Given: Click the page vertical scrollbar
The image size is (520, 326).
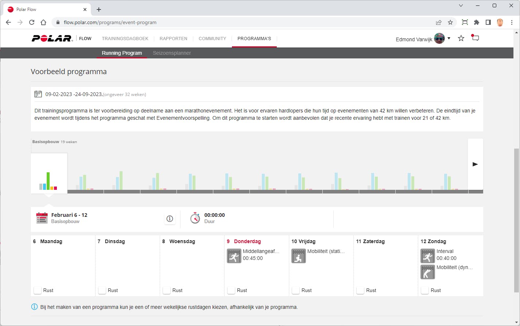Looking at the screenshot, I should [516, 220].
